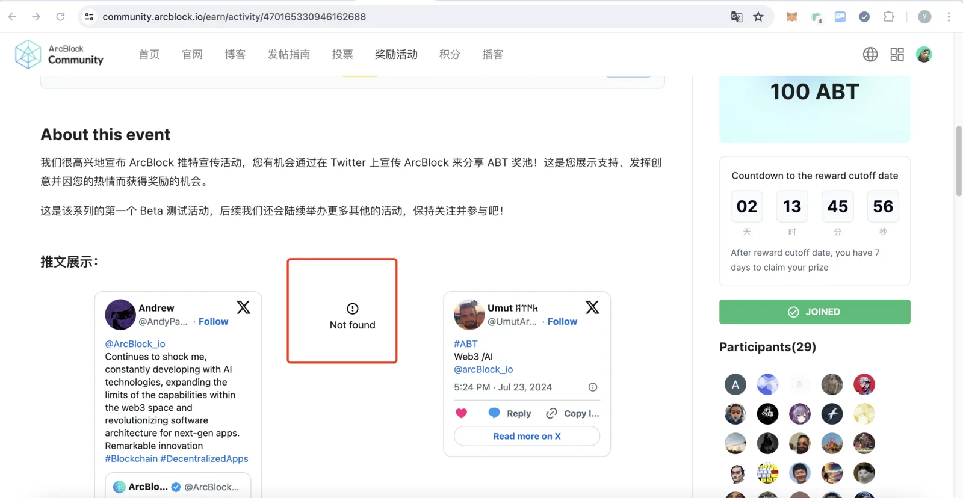This screenshot has height=498, width=963.
Task: Open the Chrome three-dot menu
Action: tap(949, 17)
